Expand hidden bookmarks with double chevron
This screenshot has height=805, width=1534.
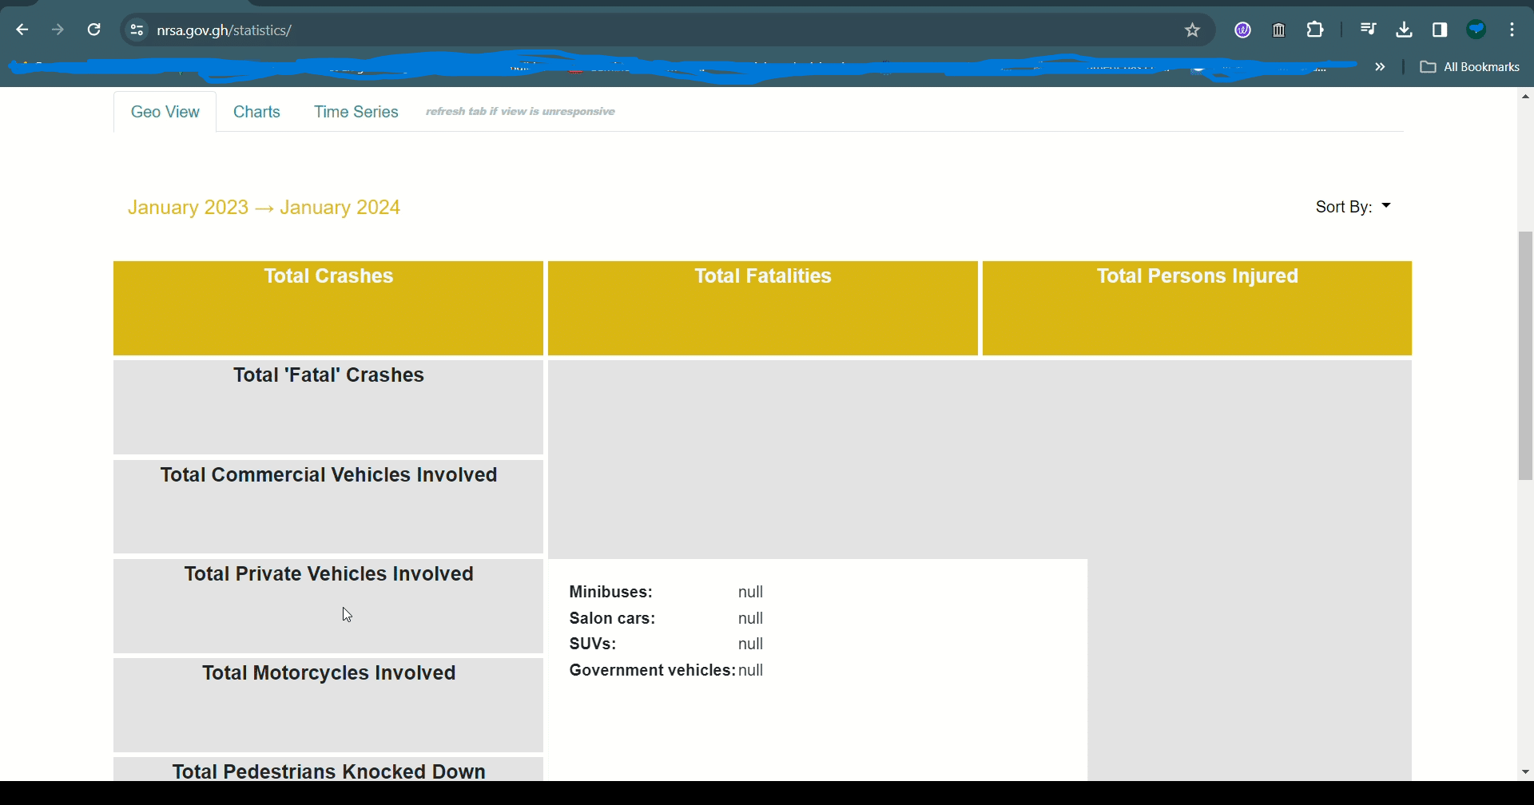[x=1380, y=67]
